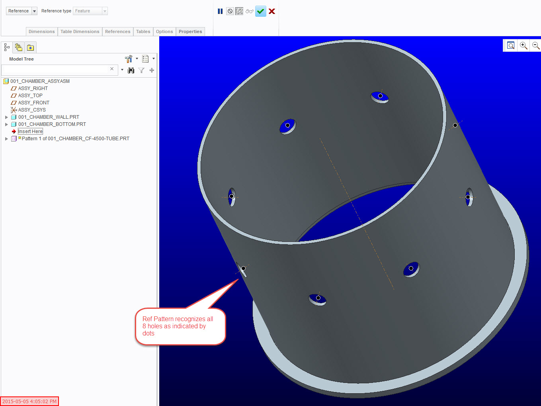
Task: Open the Dimensions tab
Action: click(42, 31)
